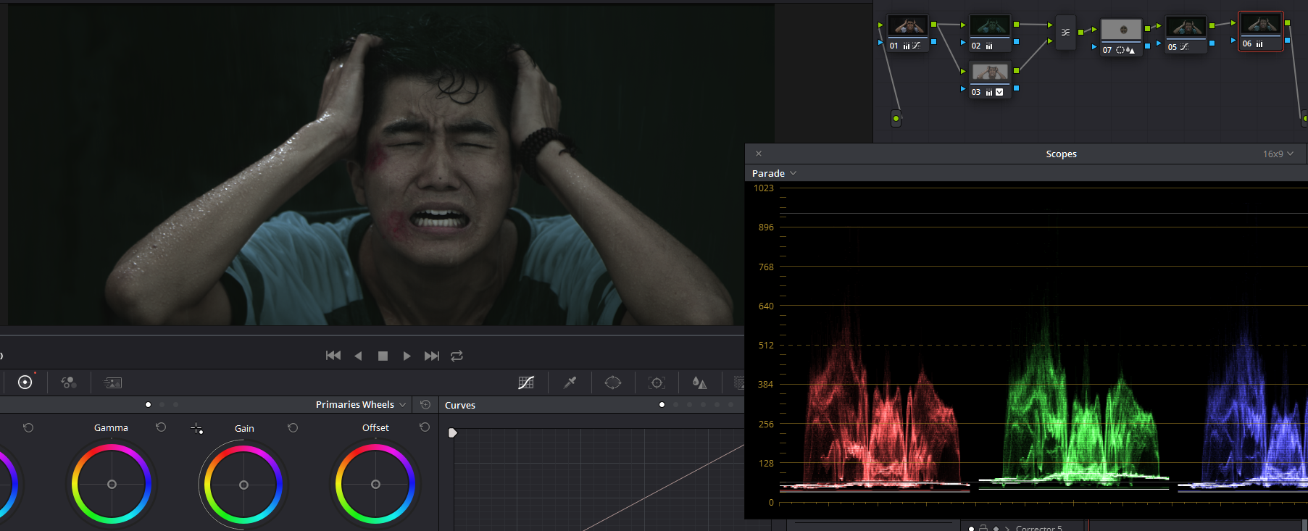This screenshot has height=531, width=1308.
Task: Select the second Curves page dot
Action: click(x=675, y=405)
